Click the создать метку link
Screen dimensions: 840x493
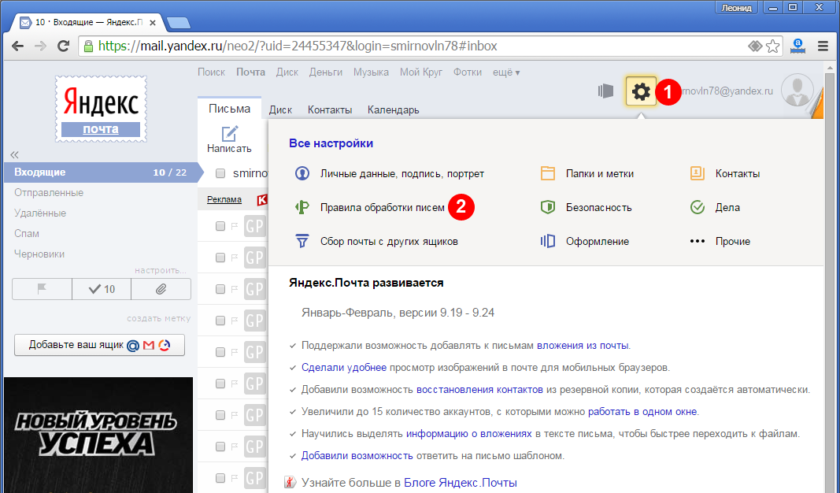pos(158,318)
